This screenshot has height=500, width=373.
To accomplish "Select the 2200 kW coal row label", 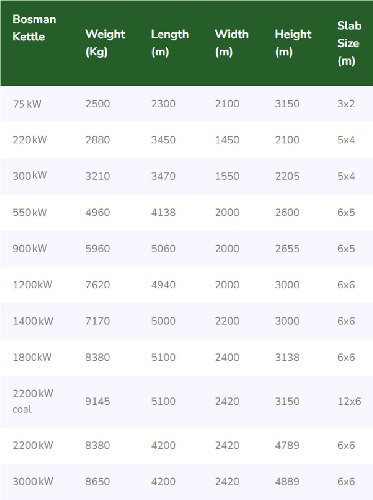I will pos(33,401).
